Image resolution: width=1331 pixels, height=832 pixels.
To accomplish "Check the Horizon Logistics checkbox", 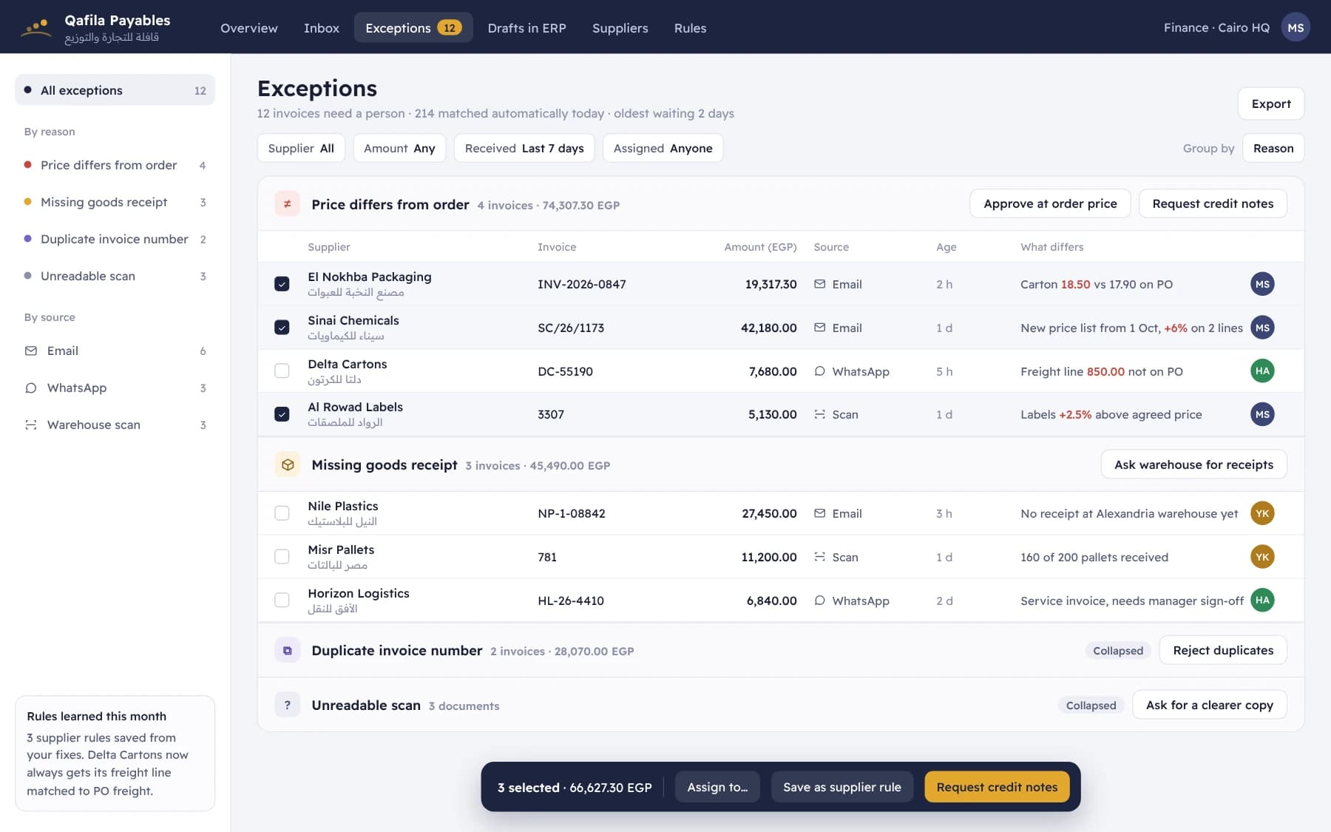I will [x=282, y=601].
